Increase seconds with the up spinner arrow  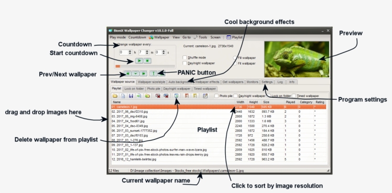(164, 52)
